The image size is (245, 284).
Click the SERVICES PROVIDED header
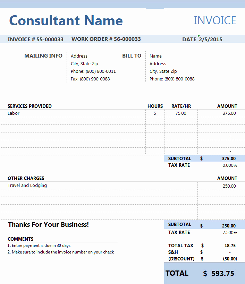pos(29,106)
